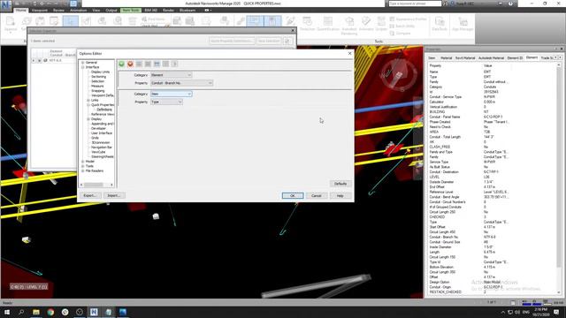Screen dimensions: 566x318
Task: Click the Quick Properties ribbon toggle
Action: click(x=255, y=21)
